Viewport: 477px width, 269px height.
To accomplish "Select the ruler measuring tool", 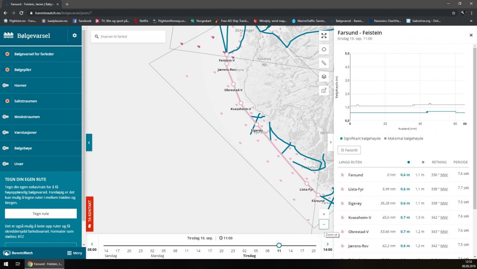I will (x=324, y=63).
